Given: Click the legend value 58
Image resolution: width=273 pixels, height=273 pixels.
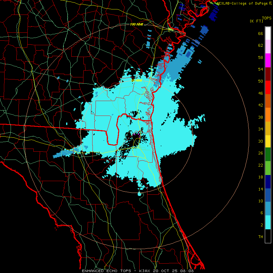Looking at the screenshot, I should click(x=261, y=57).
